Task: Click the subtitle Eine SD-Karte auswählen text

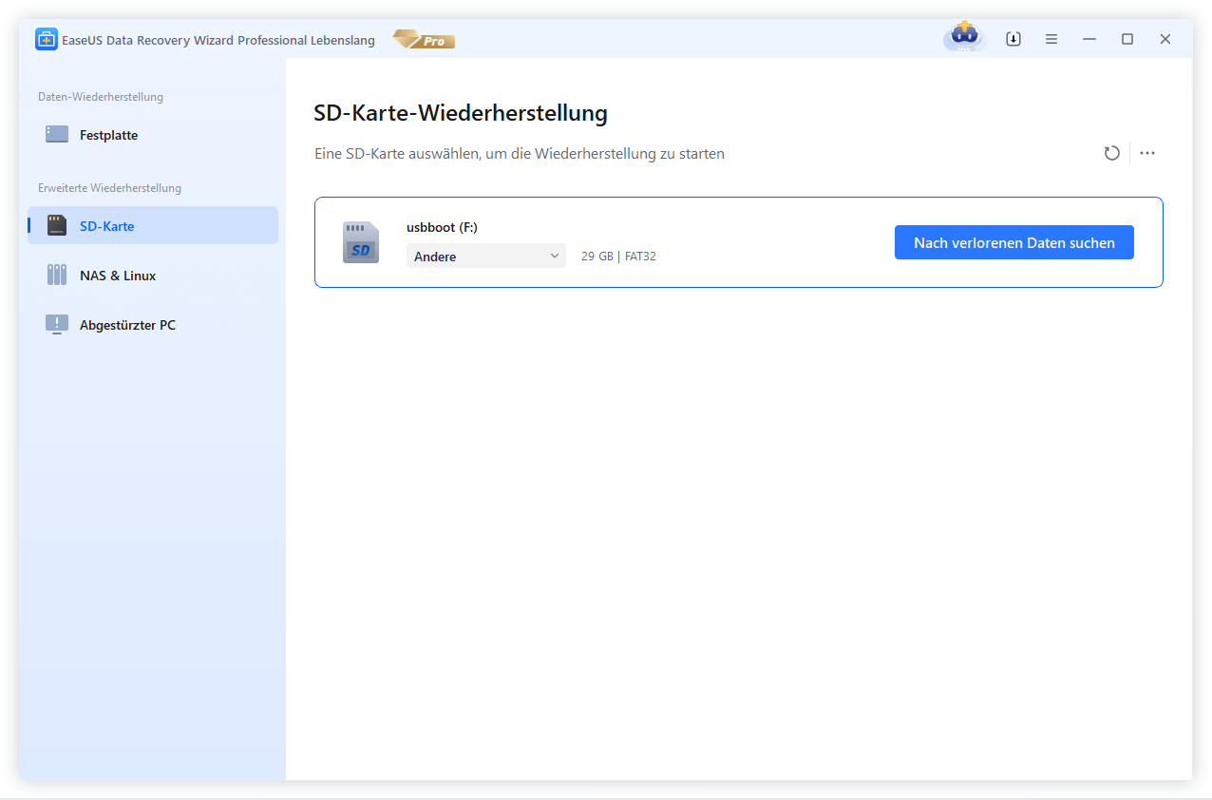Action: (520, 154)
